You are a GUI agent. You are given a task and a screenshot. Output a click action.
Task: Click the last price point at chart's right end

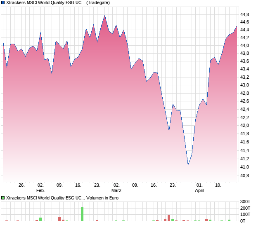(237, 26)
